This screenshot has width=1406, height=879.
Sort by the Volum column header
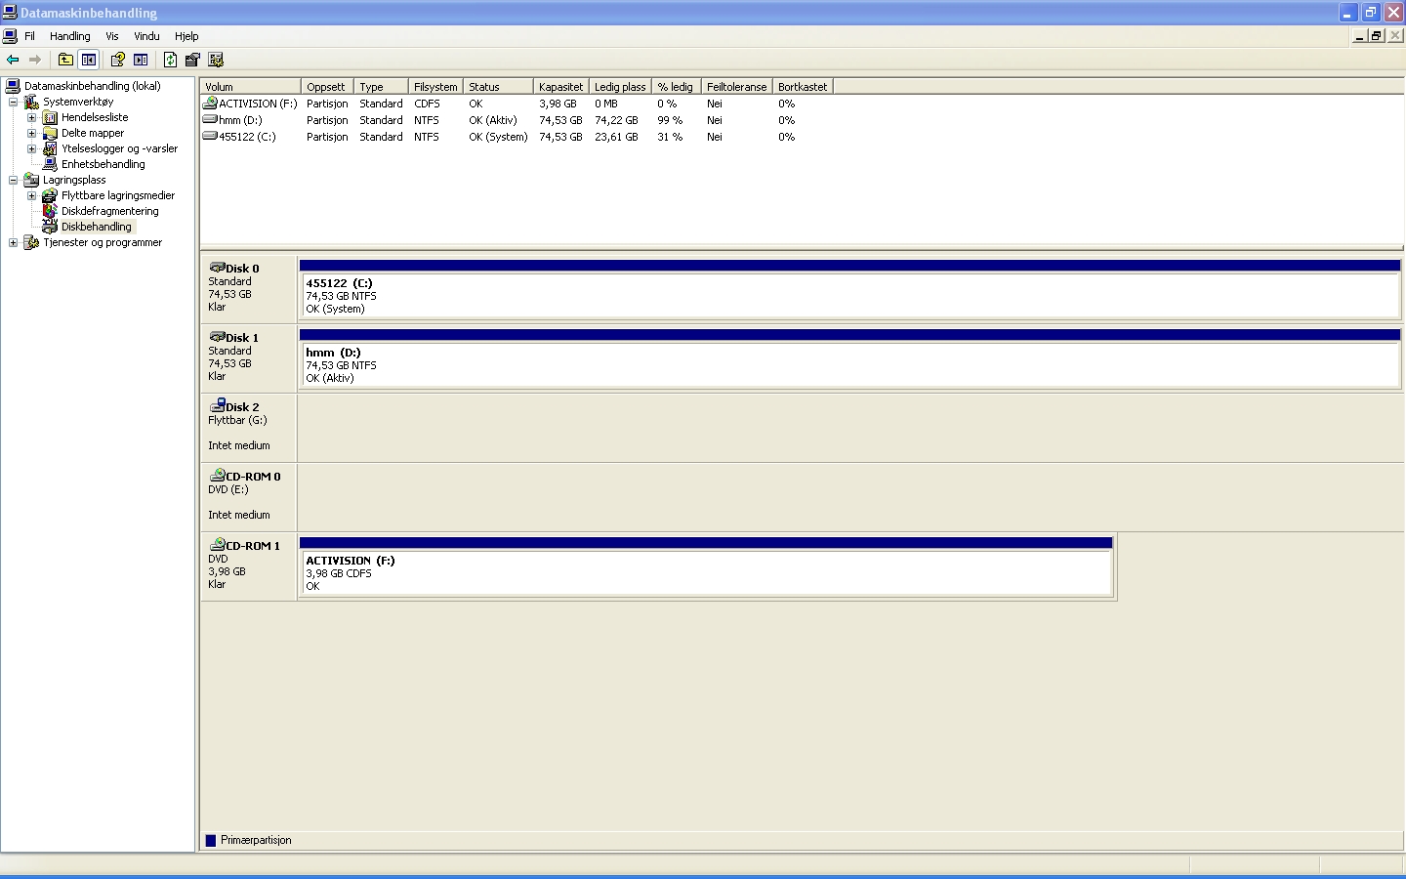point(251,87)
